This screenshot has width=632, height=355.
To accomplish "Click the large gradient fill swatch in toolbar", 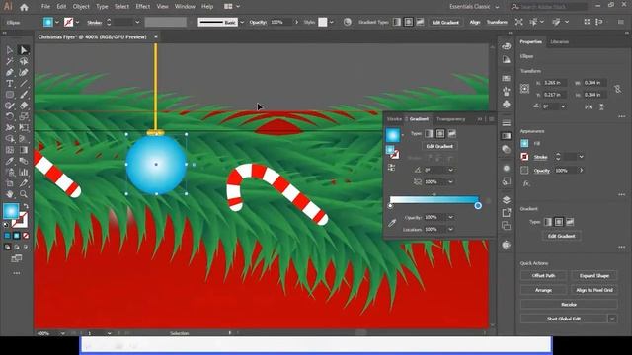I will click(11, 211).
